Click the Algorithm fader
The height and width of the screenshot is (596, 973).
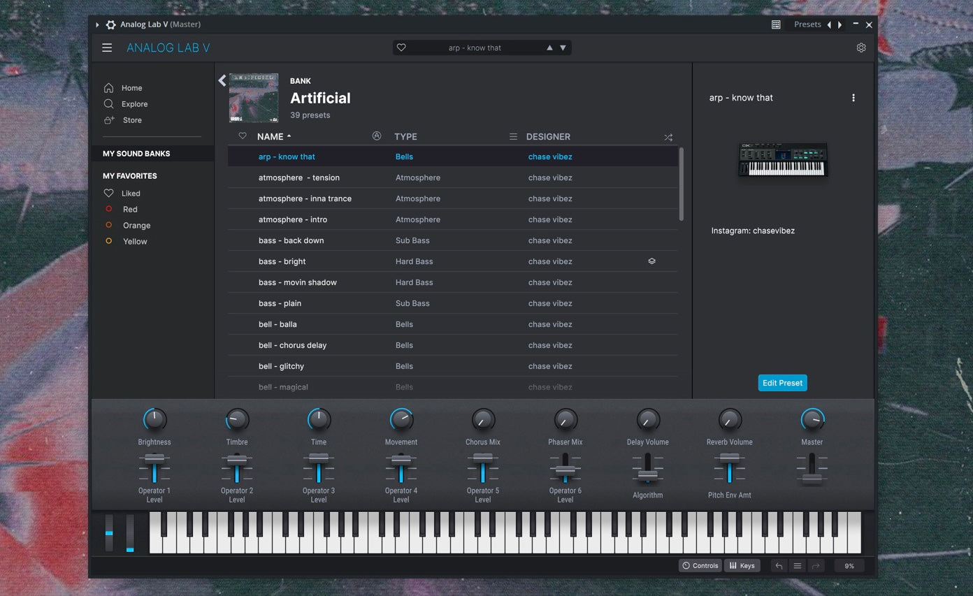click(648, 468)
